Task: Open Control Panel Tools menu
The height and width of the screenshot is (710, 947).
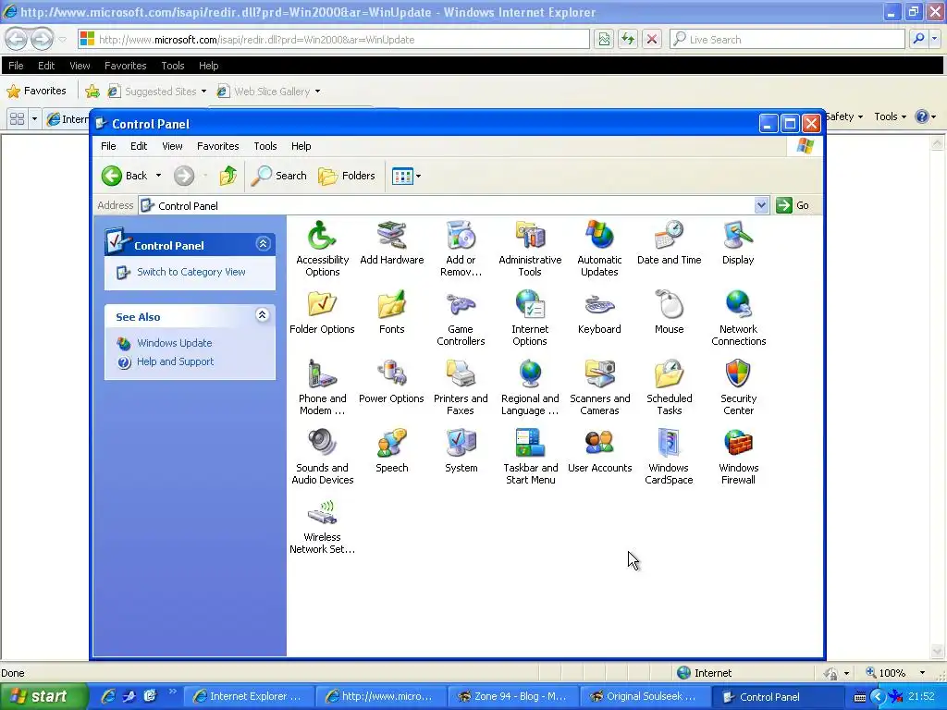Action: pyautogui.click(x=265, y=146)
